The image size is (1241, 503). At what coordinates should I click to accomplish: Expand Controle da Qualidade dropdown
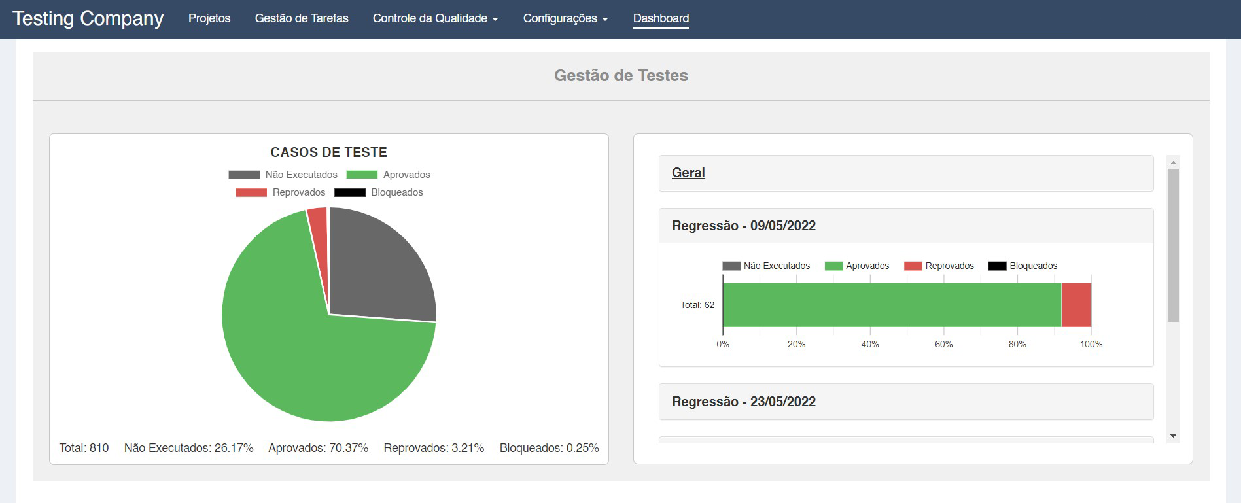pos(435,18)
